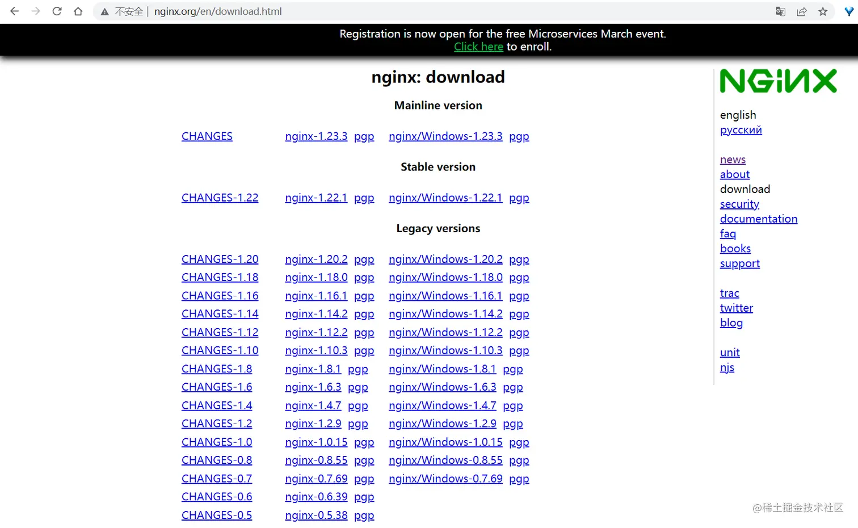Download nginx/Windows-1.6.3
This screenshot has width=858, height=528.
click(443, 387)
